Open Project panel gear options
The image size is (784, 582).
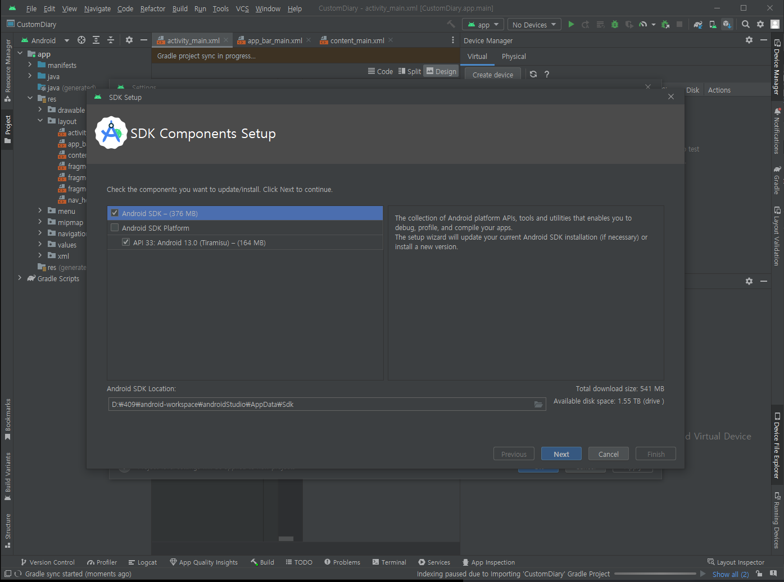129,40
